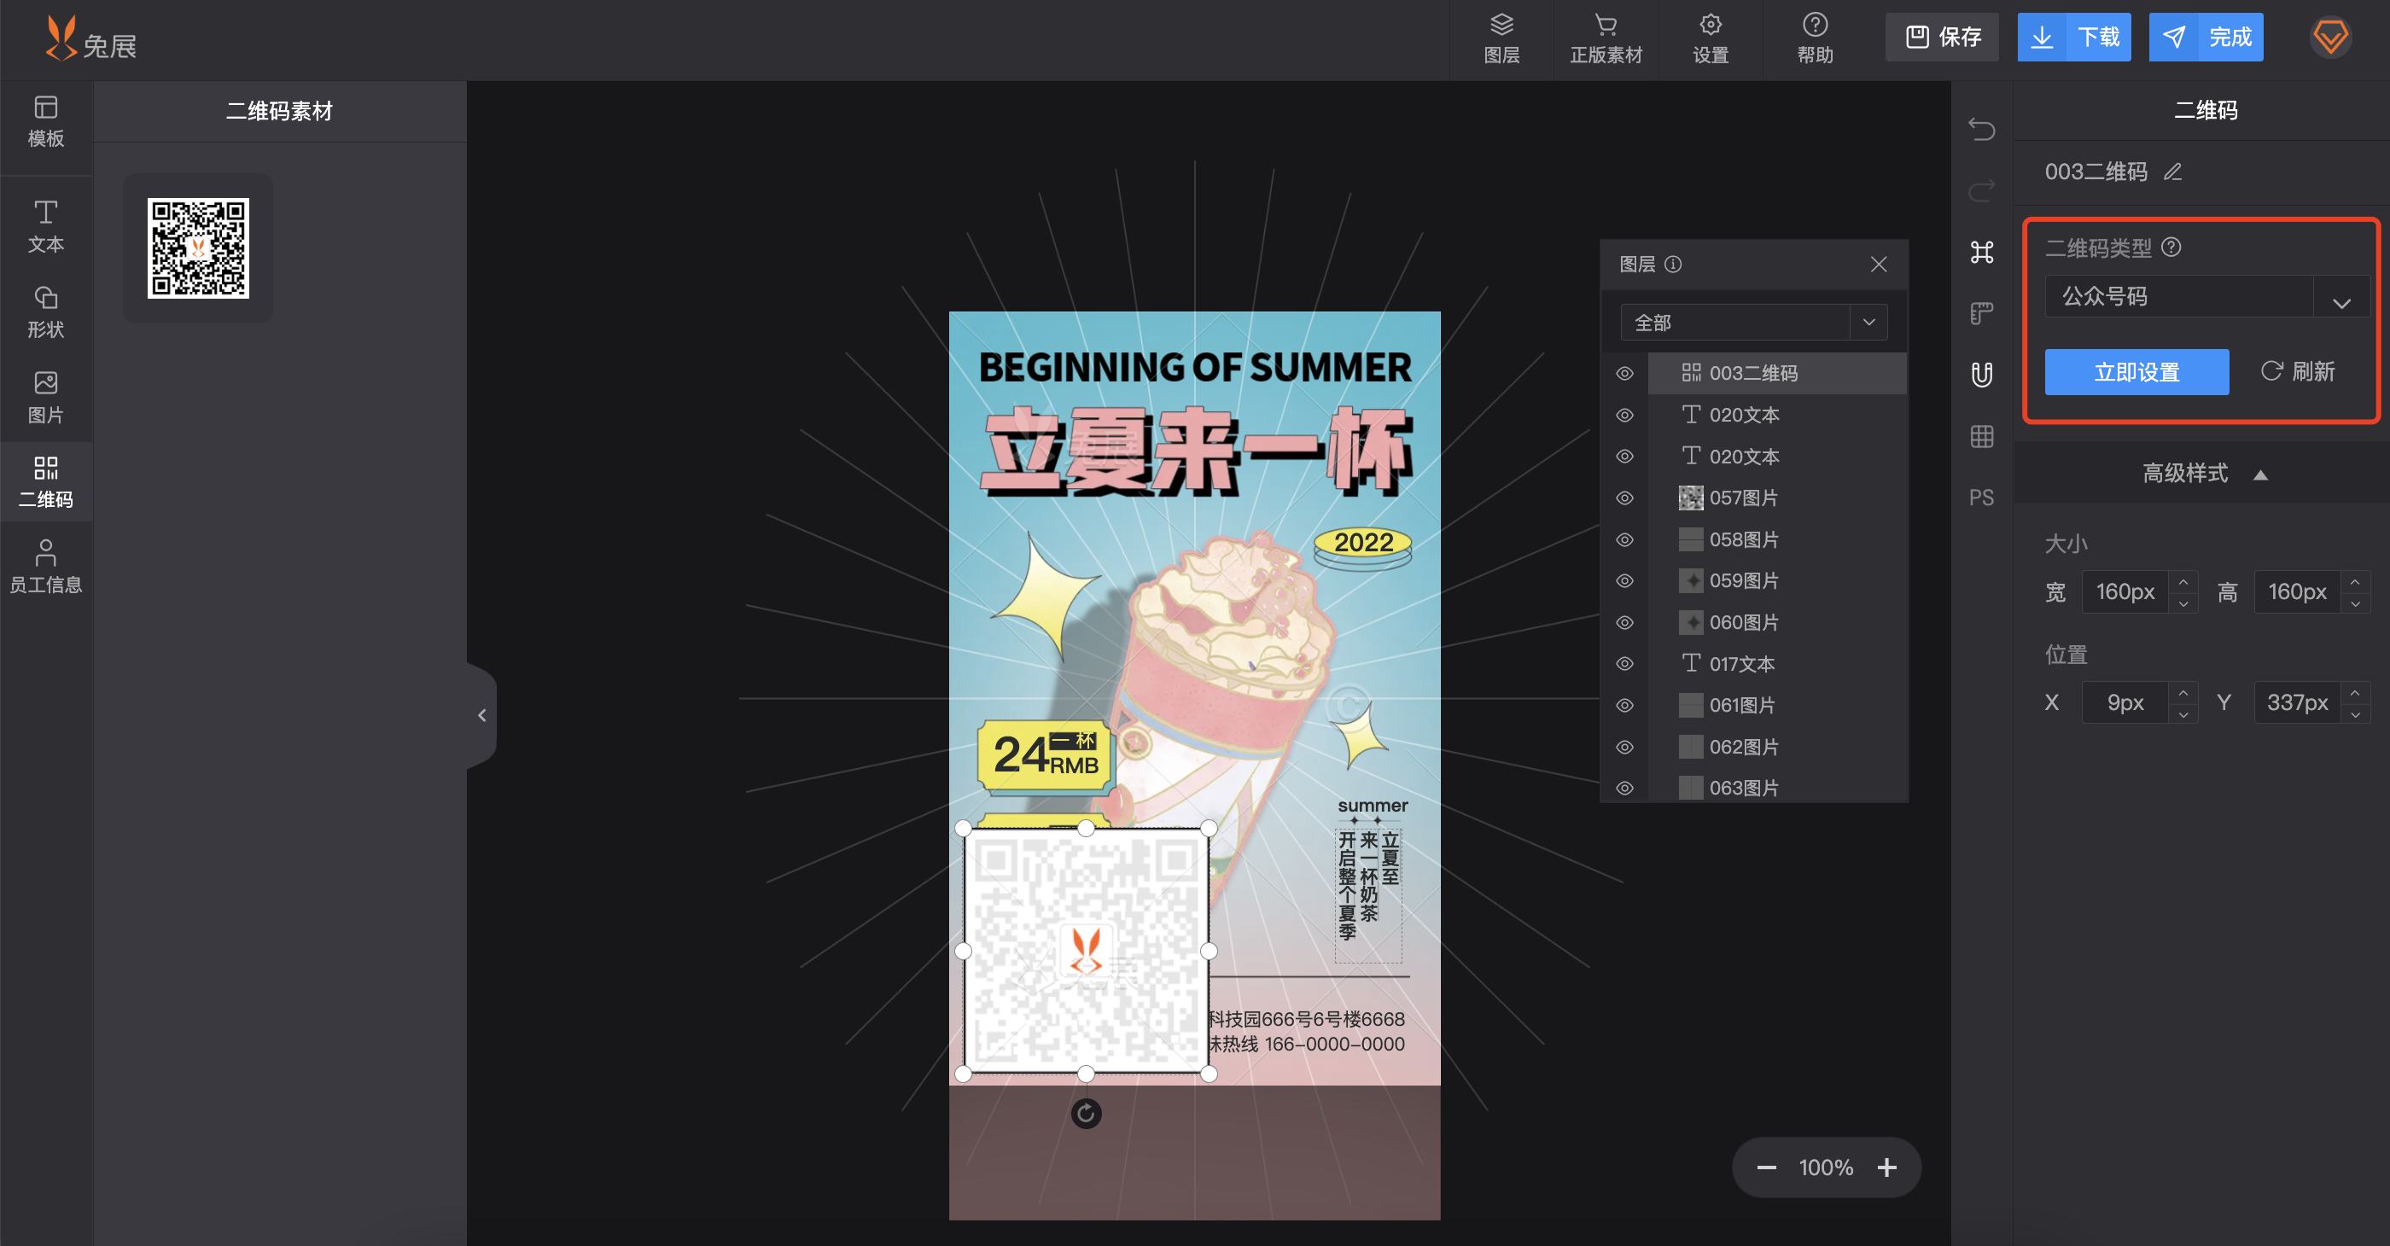Click the PS import icon
Viewport: 2390px width, 1246px height.
click(1981, 498)
